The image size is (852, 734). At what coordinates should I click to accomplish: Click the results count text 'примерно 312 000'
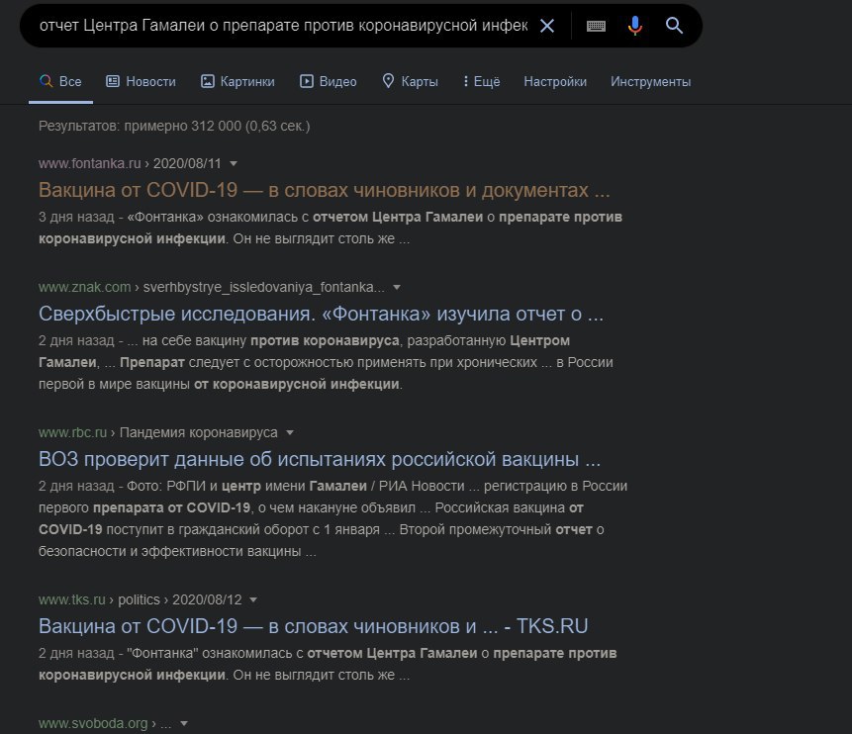pyautogui.click(x=182, y=126)
